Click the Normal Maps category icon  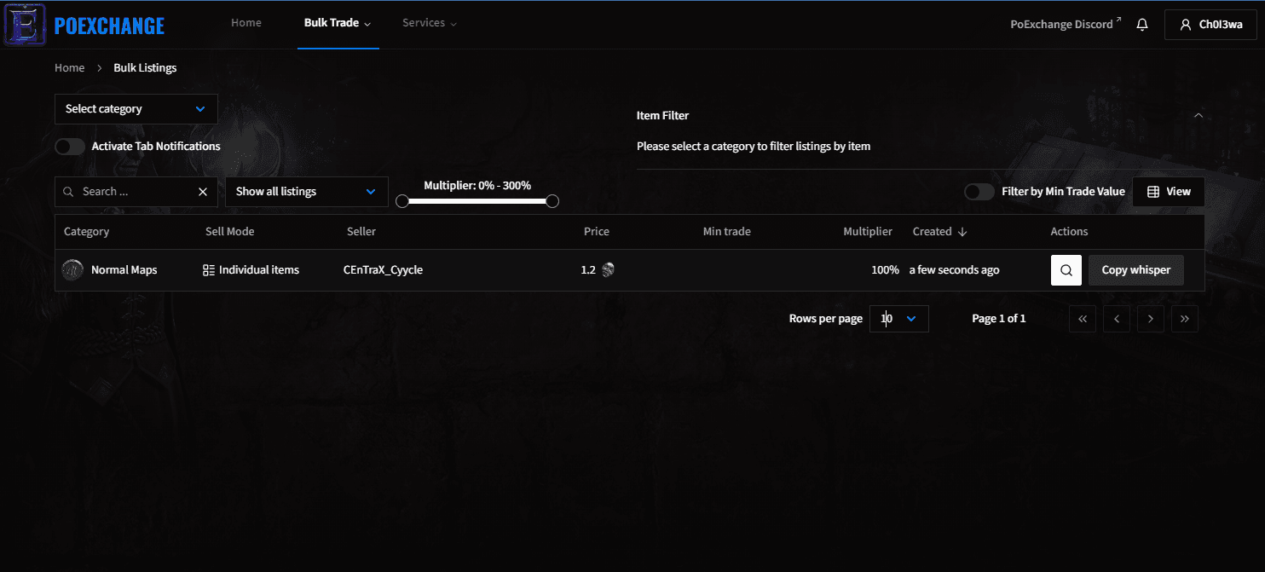point(72,269)
